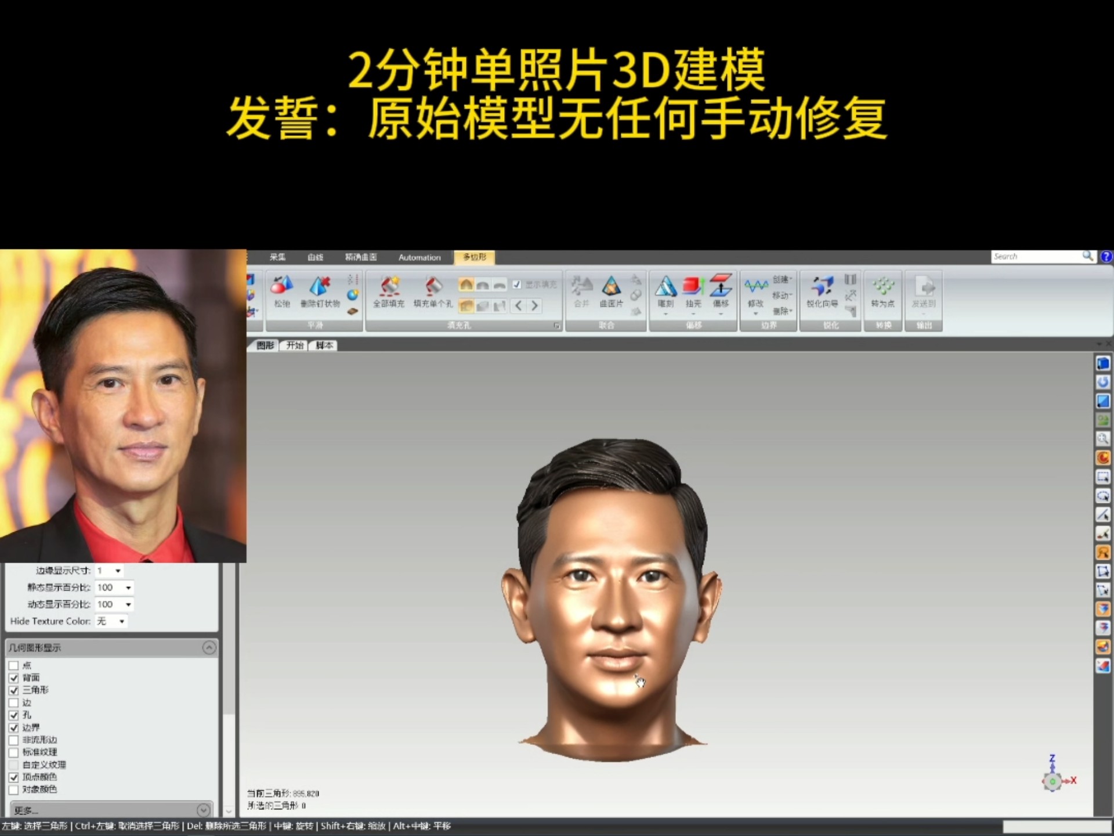
Task: Enable the 标准纹理 checkbox
Action: tap(14, 752)
